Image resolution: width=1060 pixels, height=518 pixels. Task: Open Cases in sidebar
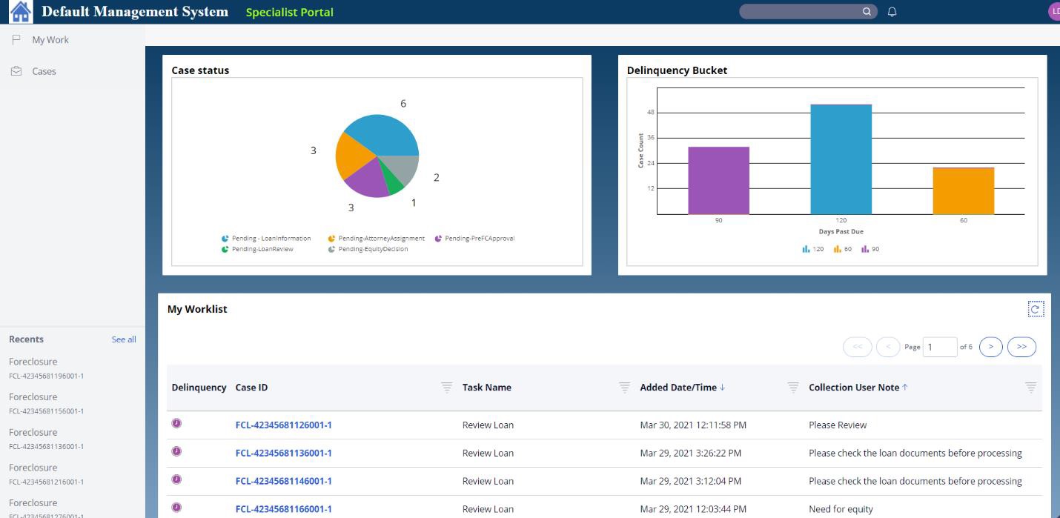point(44,71)
